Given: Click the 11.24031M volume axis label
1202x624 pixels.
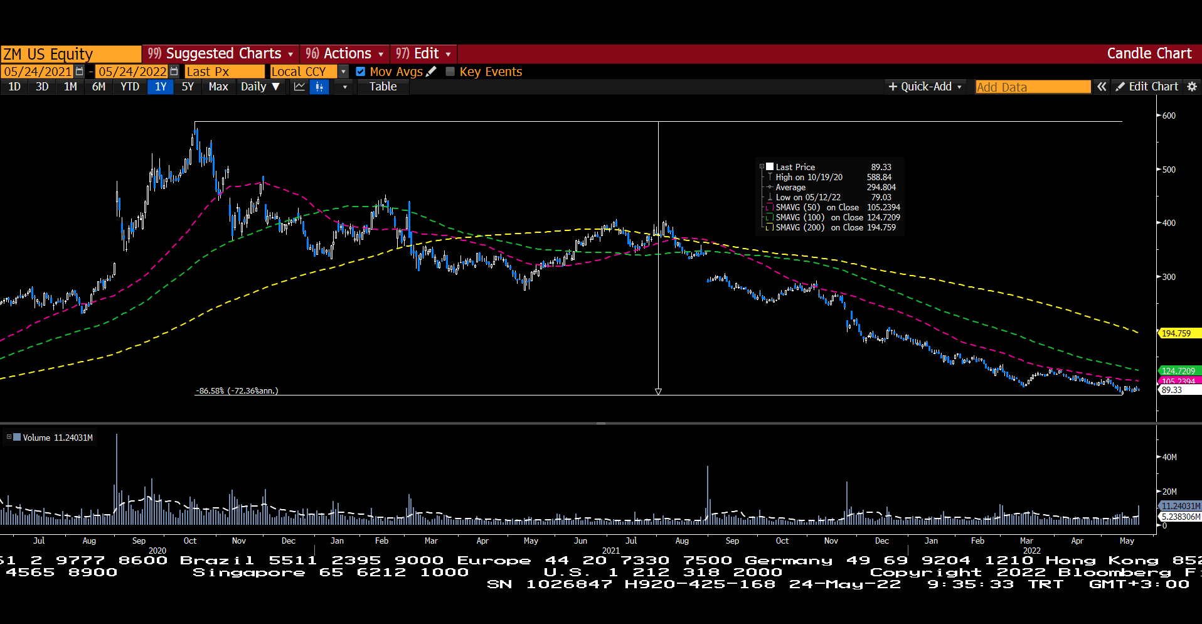Looking at the screenshot, I should (x=1179, y=506).
